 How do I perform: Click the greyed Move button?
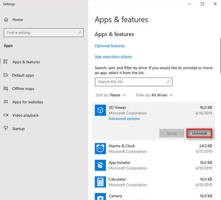coord(172,133)
